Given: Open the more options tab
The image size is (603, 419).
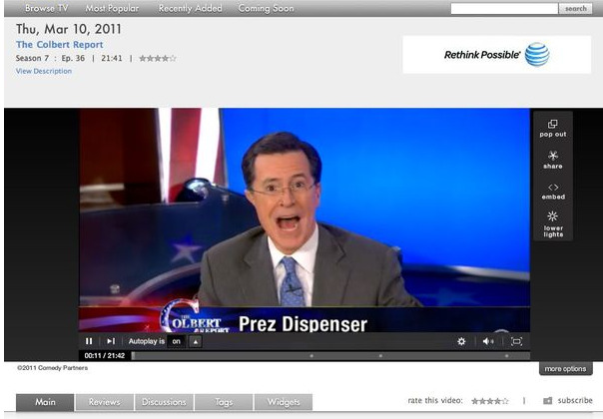Looking at the screenshot, I should [565, 369].
